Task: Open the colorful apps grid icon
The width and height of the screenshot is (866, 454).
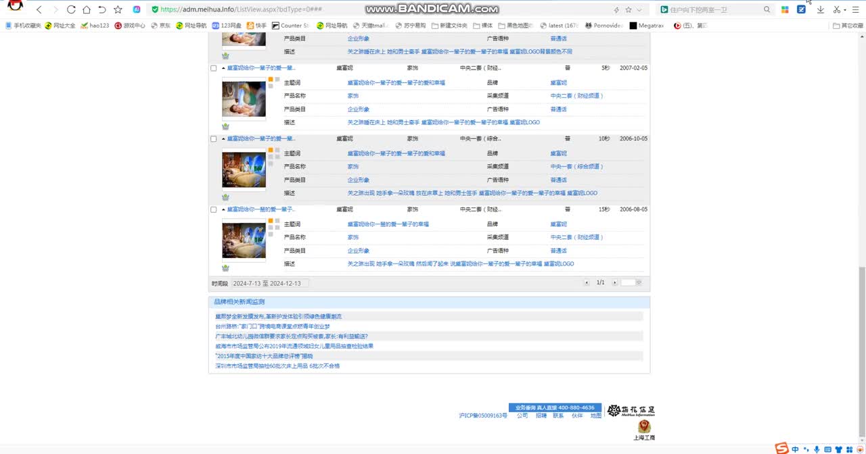Action: click(x=785, y=9)
